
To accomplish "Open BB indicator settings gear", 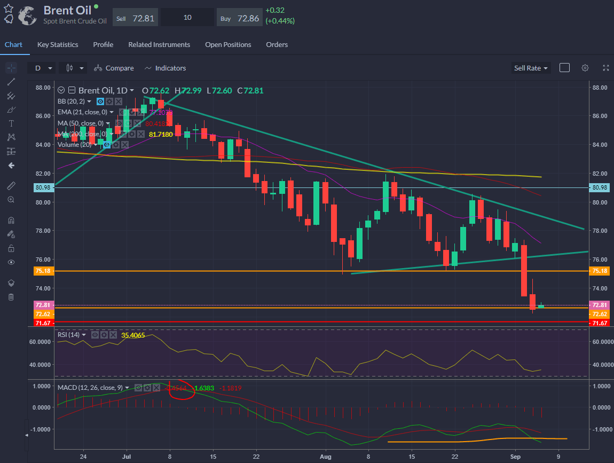I will tap(109, 101).
